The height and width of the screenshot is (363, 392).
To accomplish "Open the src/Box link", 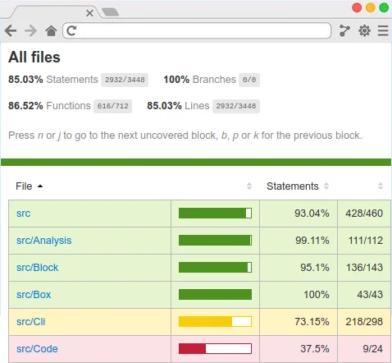I will pos(34,295).
